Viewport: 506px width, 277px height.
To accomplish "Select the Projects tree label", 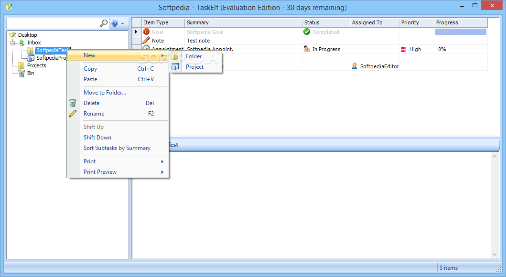I will tap(36, 65).
